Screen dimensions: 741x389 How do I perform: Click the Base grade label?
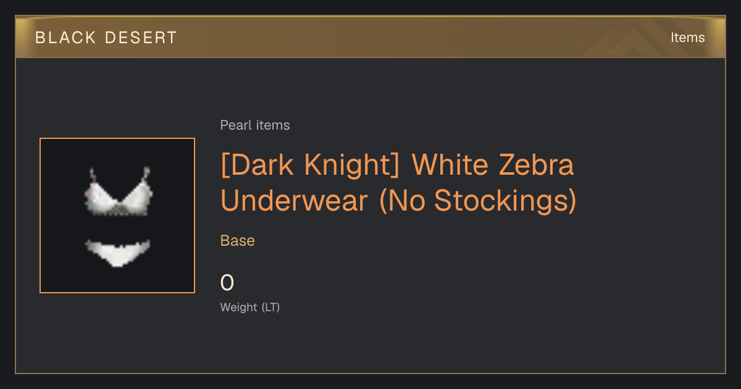pos(238,241)
